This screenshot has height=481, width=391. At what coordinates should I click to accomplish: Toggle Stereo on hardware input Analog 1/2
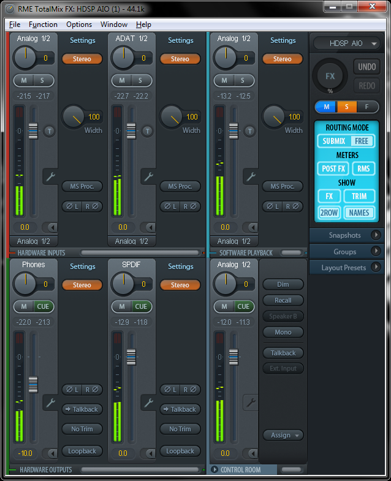tap(82, 59)
